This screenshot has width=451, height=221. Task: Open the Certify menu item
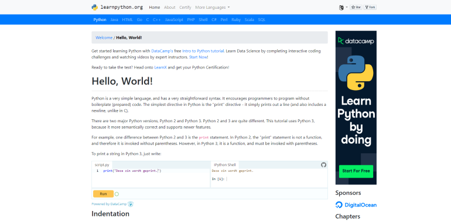[185, 8]
